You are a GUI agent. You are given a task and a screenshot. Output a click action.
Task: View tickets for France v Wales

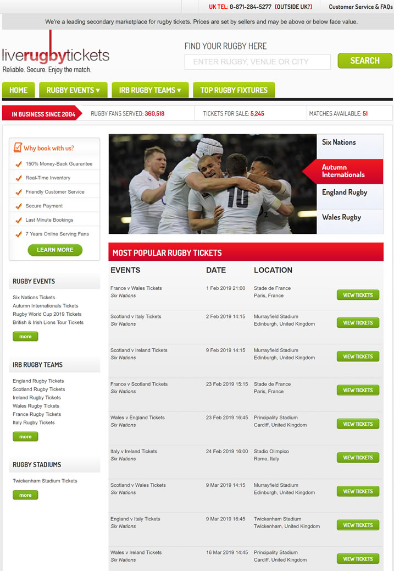(x=358, y=295)
